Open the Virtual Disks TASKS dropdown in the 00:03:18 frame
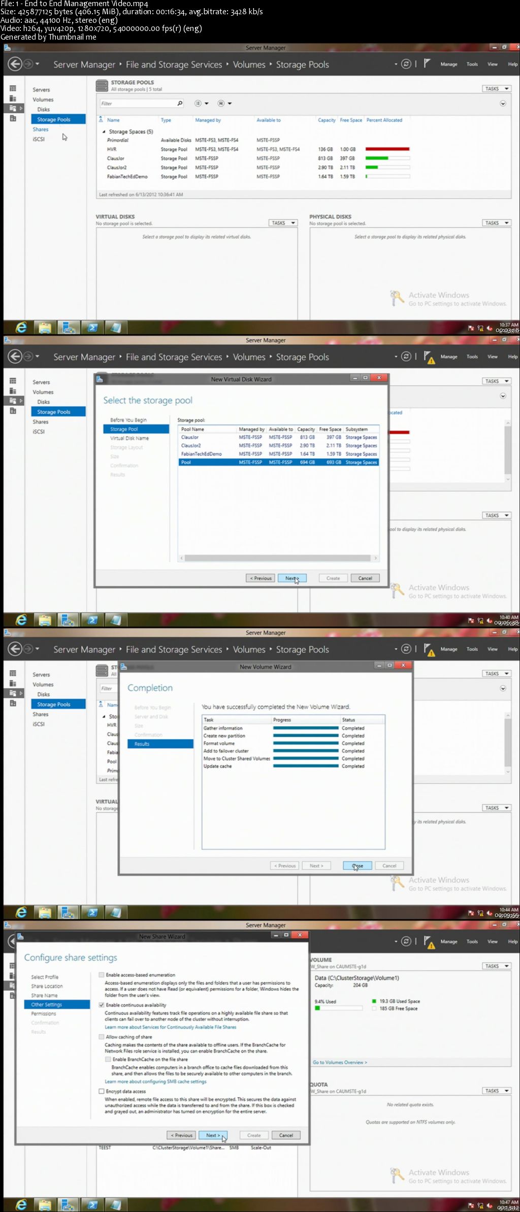 coord(283,223)
